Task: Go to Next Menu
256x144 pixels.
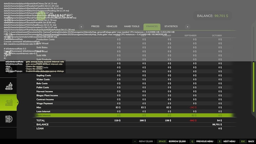Action: coord(229,141)
